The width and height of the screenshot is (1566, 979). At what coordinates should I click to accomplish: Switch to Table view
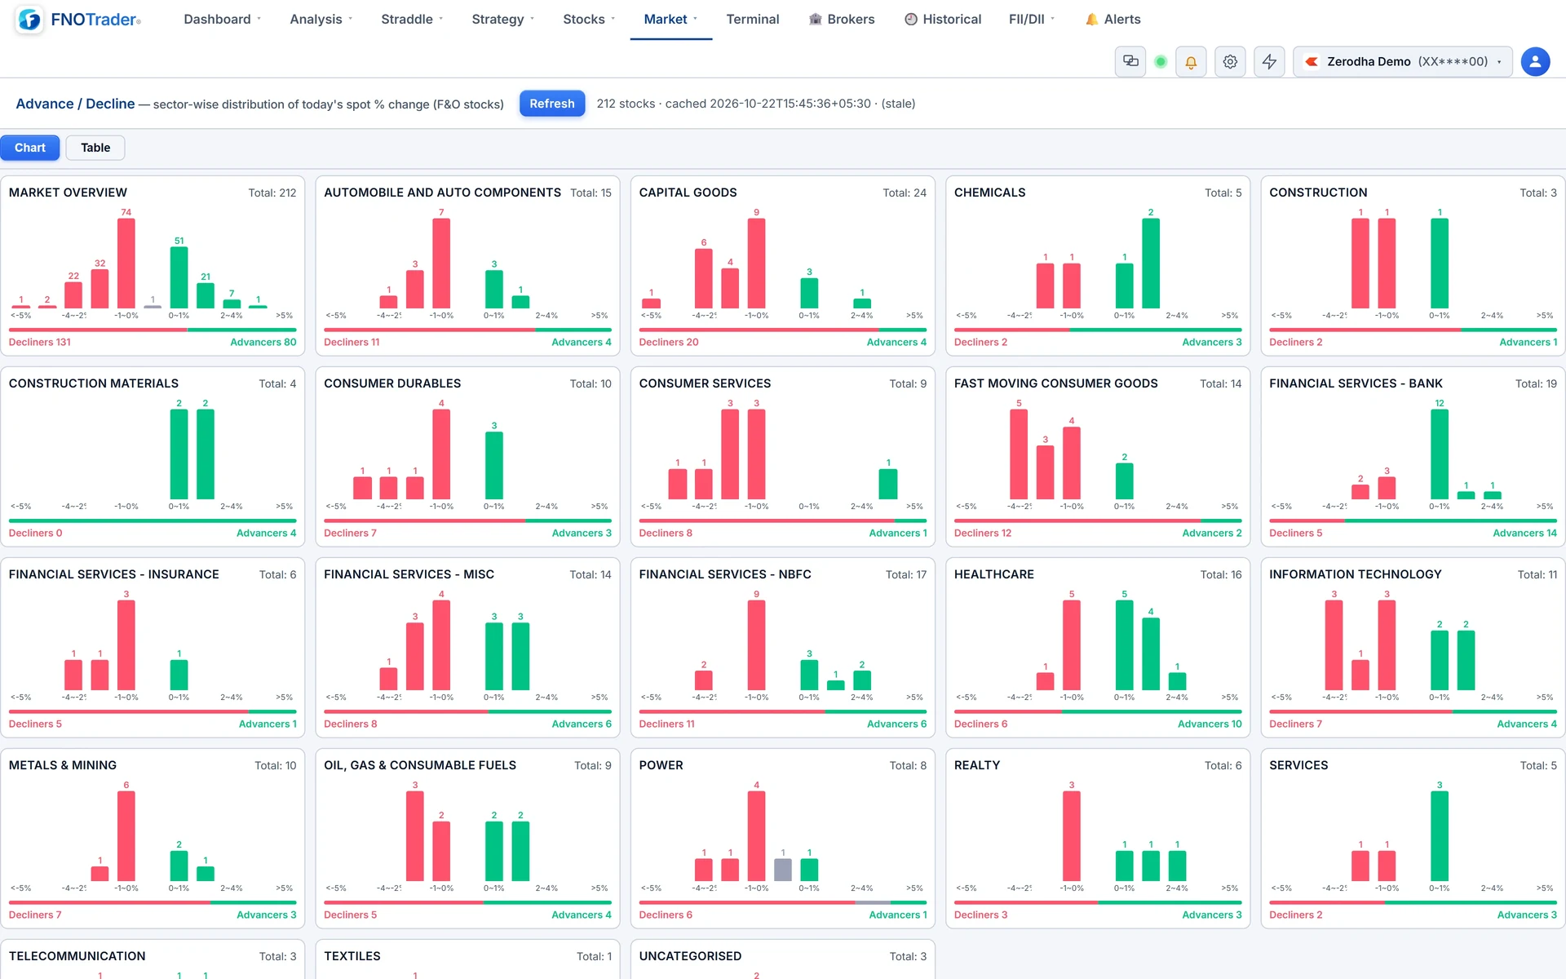pos(95,148)
